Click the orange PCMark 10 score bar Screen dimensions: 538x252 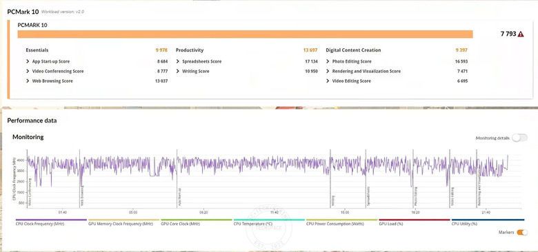pyautogui.click(x=246, y=34)
